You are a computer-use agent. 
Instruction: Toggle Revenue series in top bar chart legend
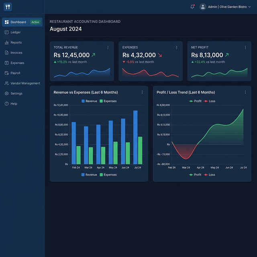point(89,101)
